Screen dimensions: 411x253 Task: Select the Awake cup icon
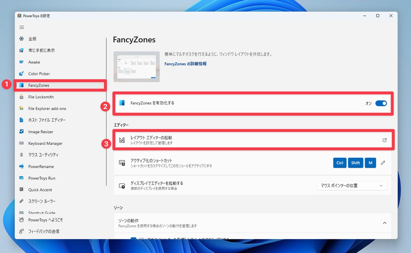[x=22, y=62]
